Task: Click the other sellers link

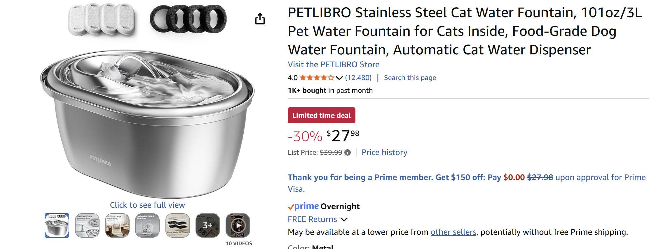Action: coord(453,232)
